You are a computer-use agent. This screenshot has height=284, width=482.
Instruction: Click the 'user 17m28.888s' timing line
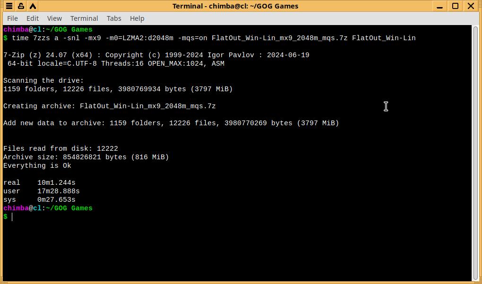[x=42, y=191]
